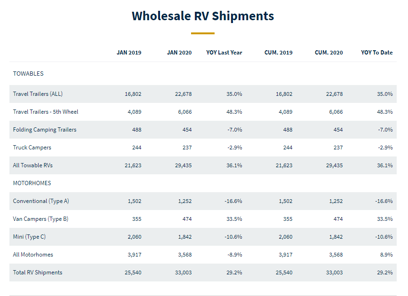The image size is (408, 296).
Task: Click the Truck Campers row label
Action: pyautogui.click(x=32, y=148)
